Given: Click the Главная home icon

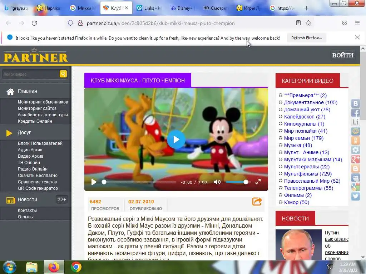Looking at the screenshot, I should point(10,92).
